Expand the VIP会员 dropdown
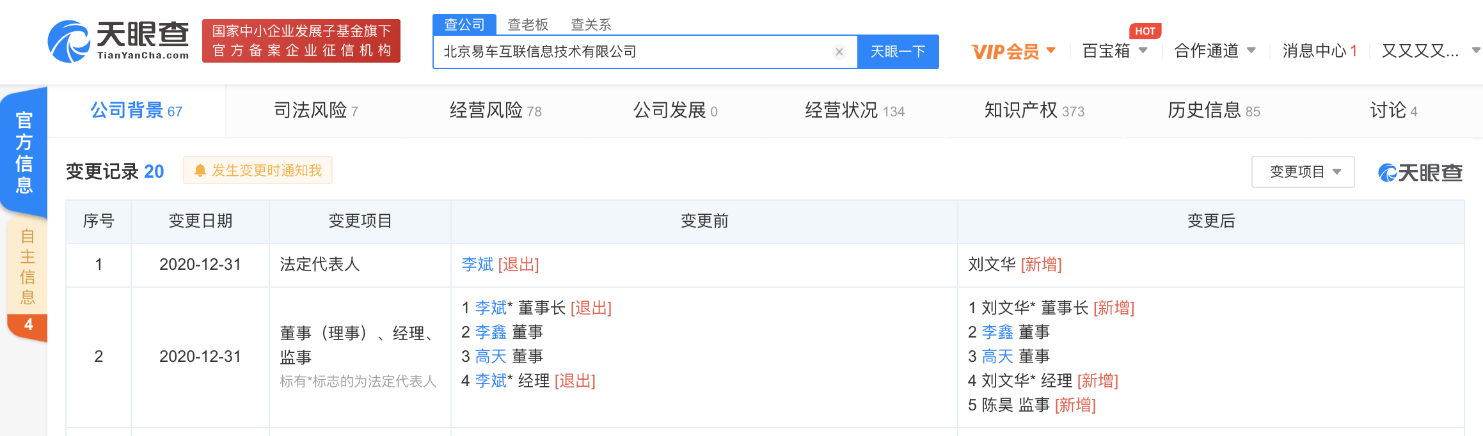 tap(1013, 51)
